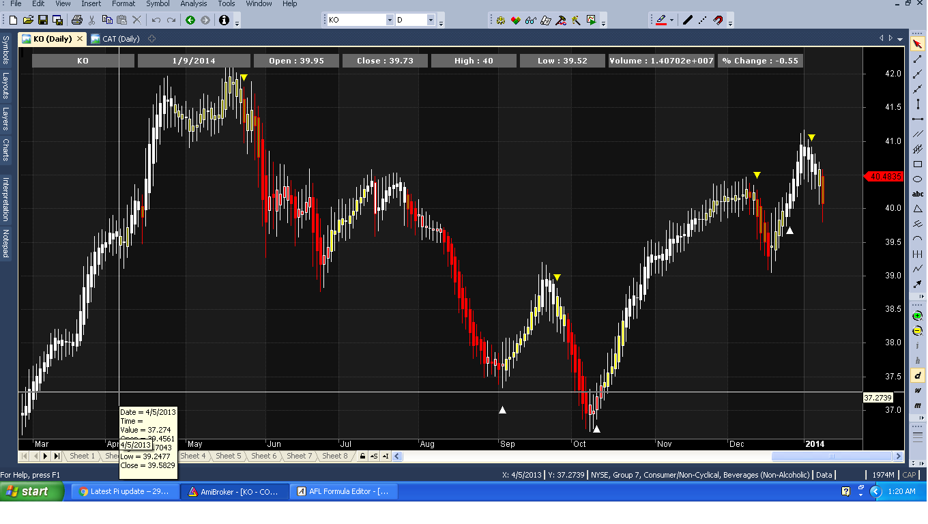The height and width of the screenshot is (524, 928).
Task: Click the Print toolbar icon
Action: [x=77, y=20]
